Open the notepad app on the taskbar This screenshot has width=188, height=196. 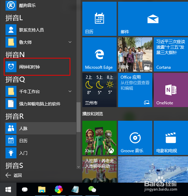tap(75, 190)
